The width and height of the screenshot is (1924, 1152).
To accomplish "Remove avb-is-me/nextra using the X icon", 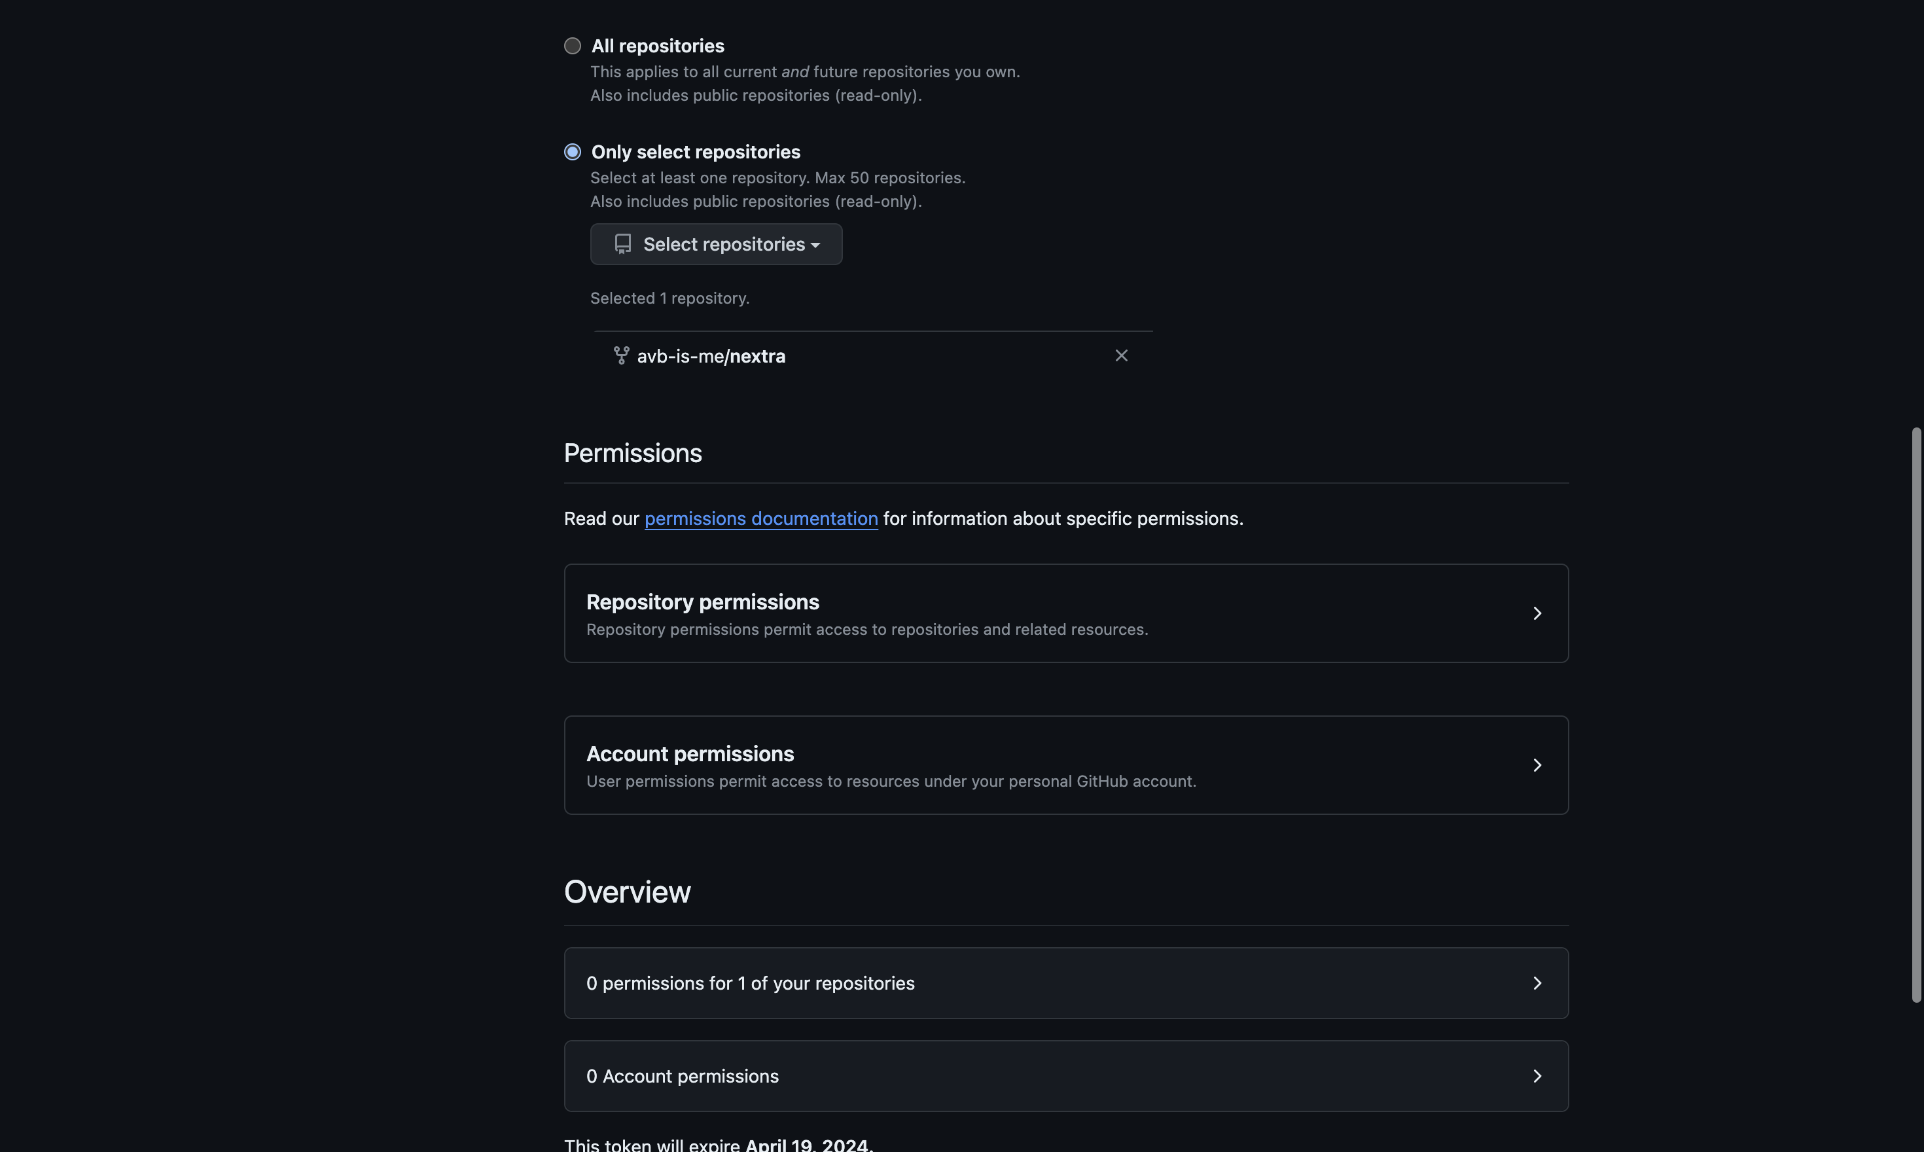I will coord(1121,355).
